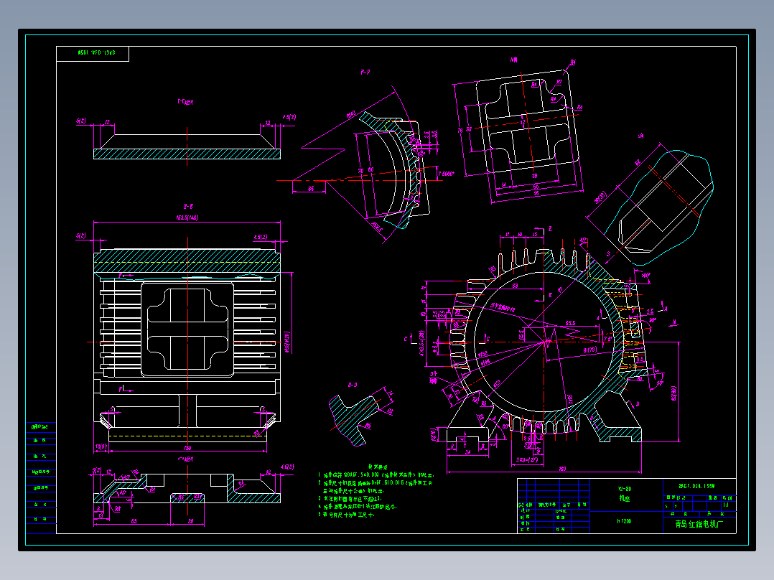The width and height of the screenshot is (774, 580).
Task: Click the 66 dimension in the N view
Action: pos(536,187)
